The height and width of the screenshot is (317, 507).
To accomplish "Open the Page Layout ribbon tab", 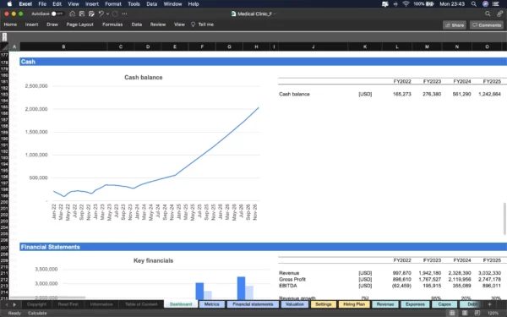I will (x=80, y=25).
